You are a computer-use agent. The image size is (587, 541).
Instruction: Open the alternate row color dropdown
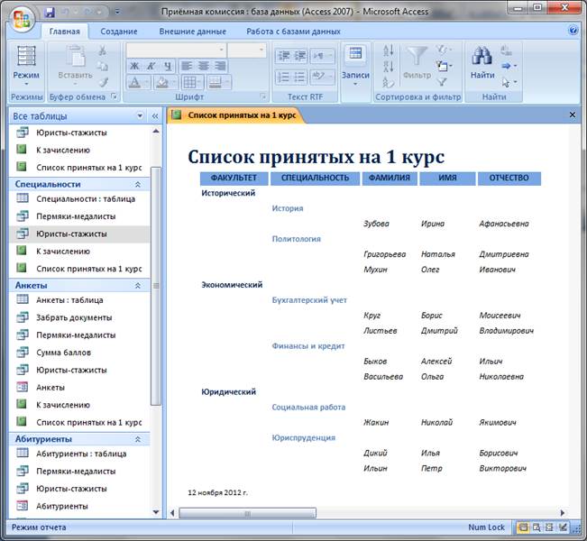pyautogui.click(x=219, y=82)
